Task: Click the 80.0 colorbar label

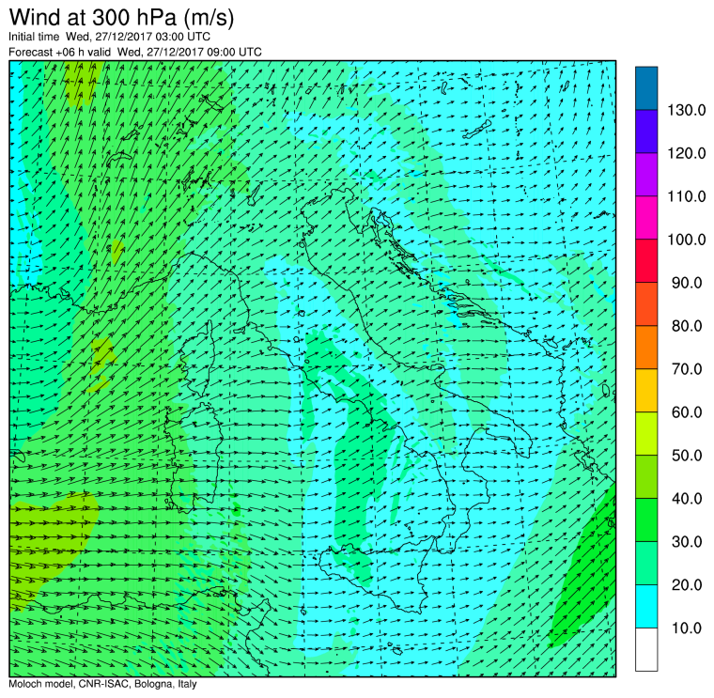Action: pos(687,326)
